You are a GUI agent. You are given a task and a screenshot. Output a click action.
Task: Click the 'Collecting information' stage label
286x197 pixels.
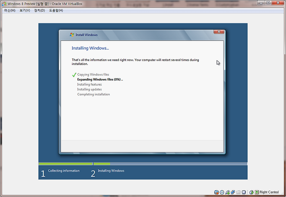point(64,170)
